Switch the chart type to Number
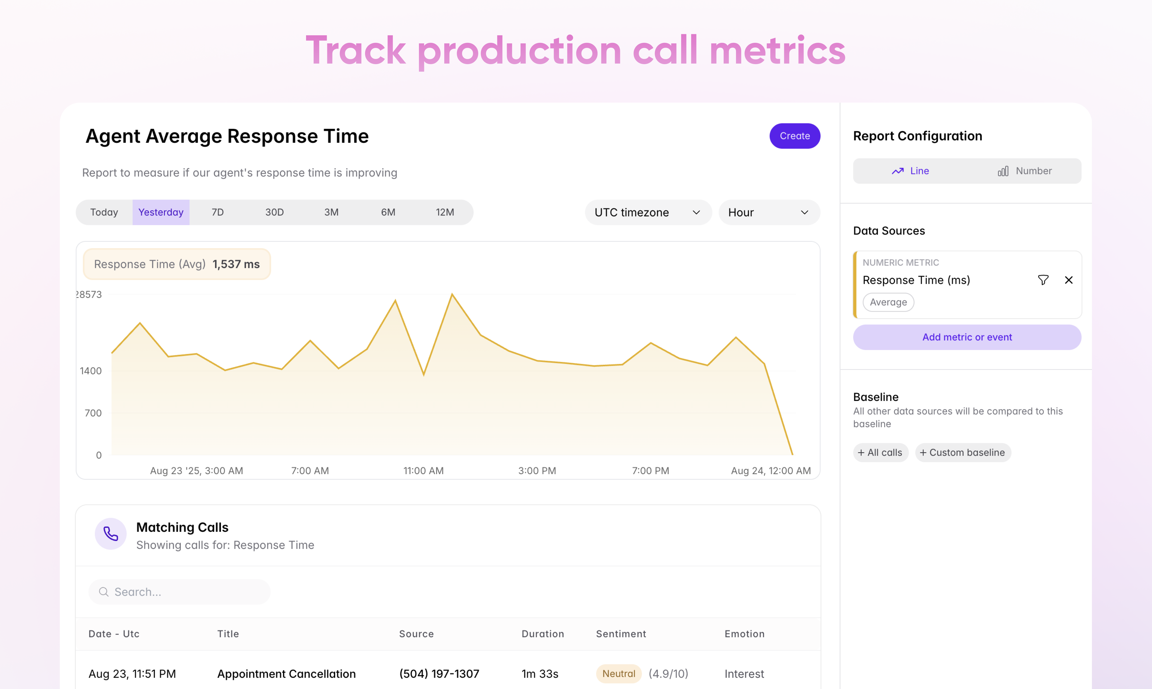The height and width of the screenshot is (689, 1152). pyautogui.click(x=1024, y=171)
